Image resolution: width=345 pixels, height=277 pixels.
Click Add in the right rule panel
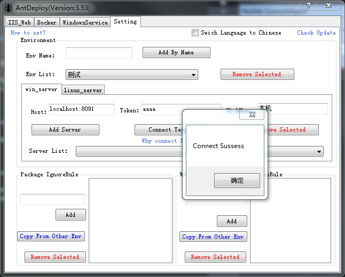coord(232,221)
